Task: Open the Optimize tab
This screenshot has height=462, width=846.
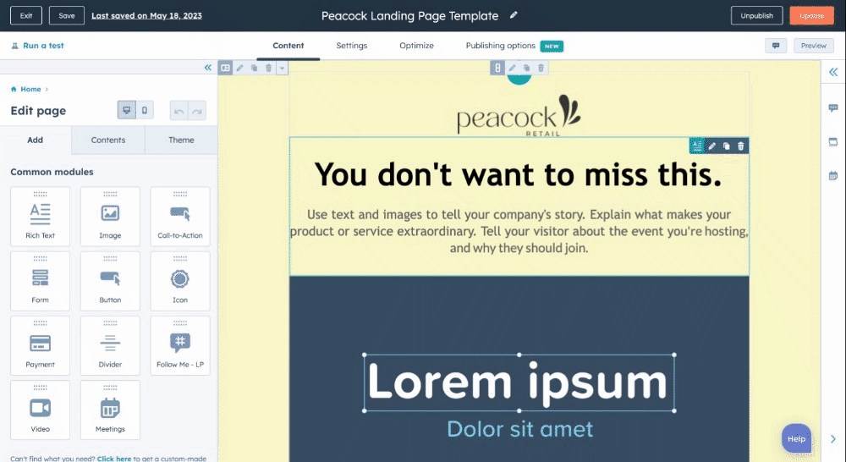Action: click(x=416, y=46)
